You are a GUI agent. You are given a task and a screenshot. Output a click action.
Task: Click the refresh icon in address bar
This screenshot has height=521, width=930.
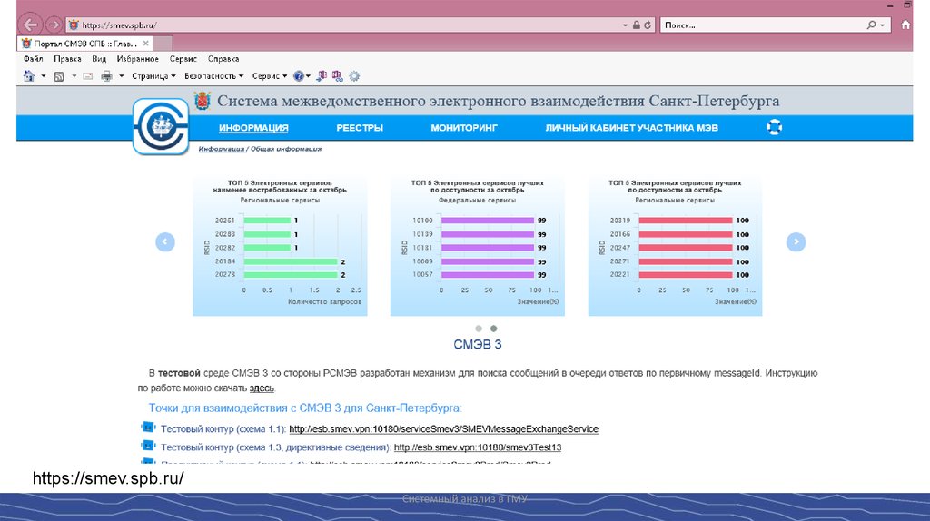tap(648, 25)
